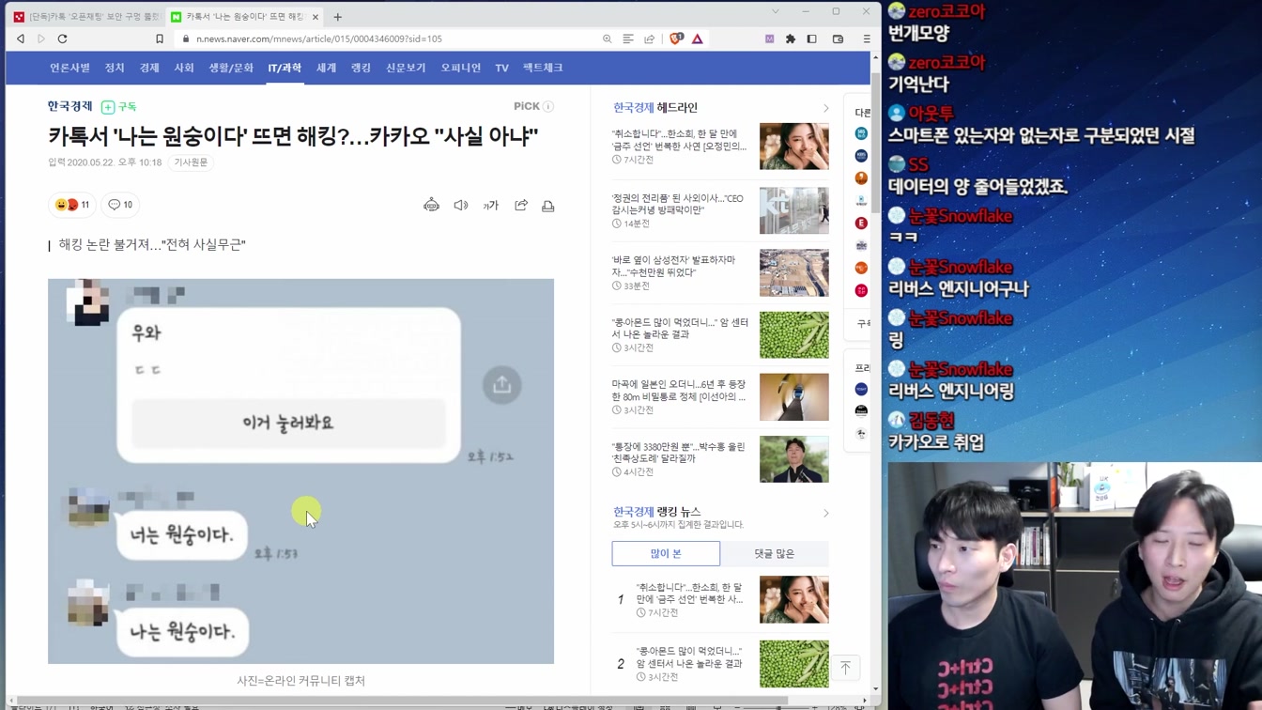Switch to the '[단독]카톡 오픈채팅' tab
1262x710 pixels.
86,16
